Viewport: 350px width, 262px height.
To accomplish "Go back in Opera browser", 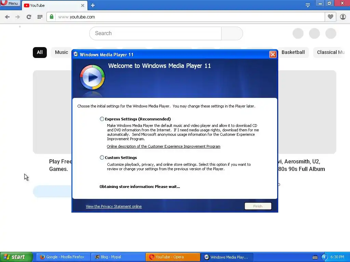I will (7, 17).
